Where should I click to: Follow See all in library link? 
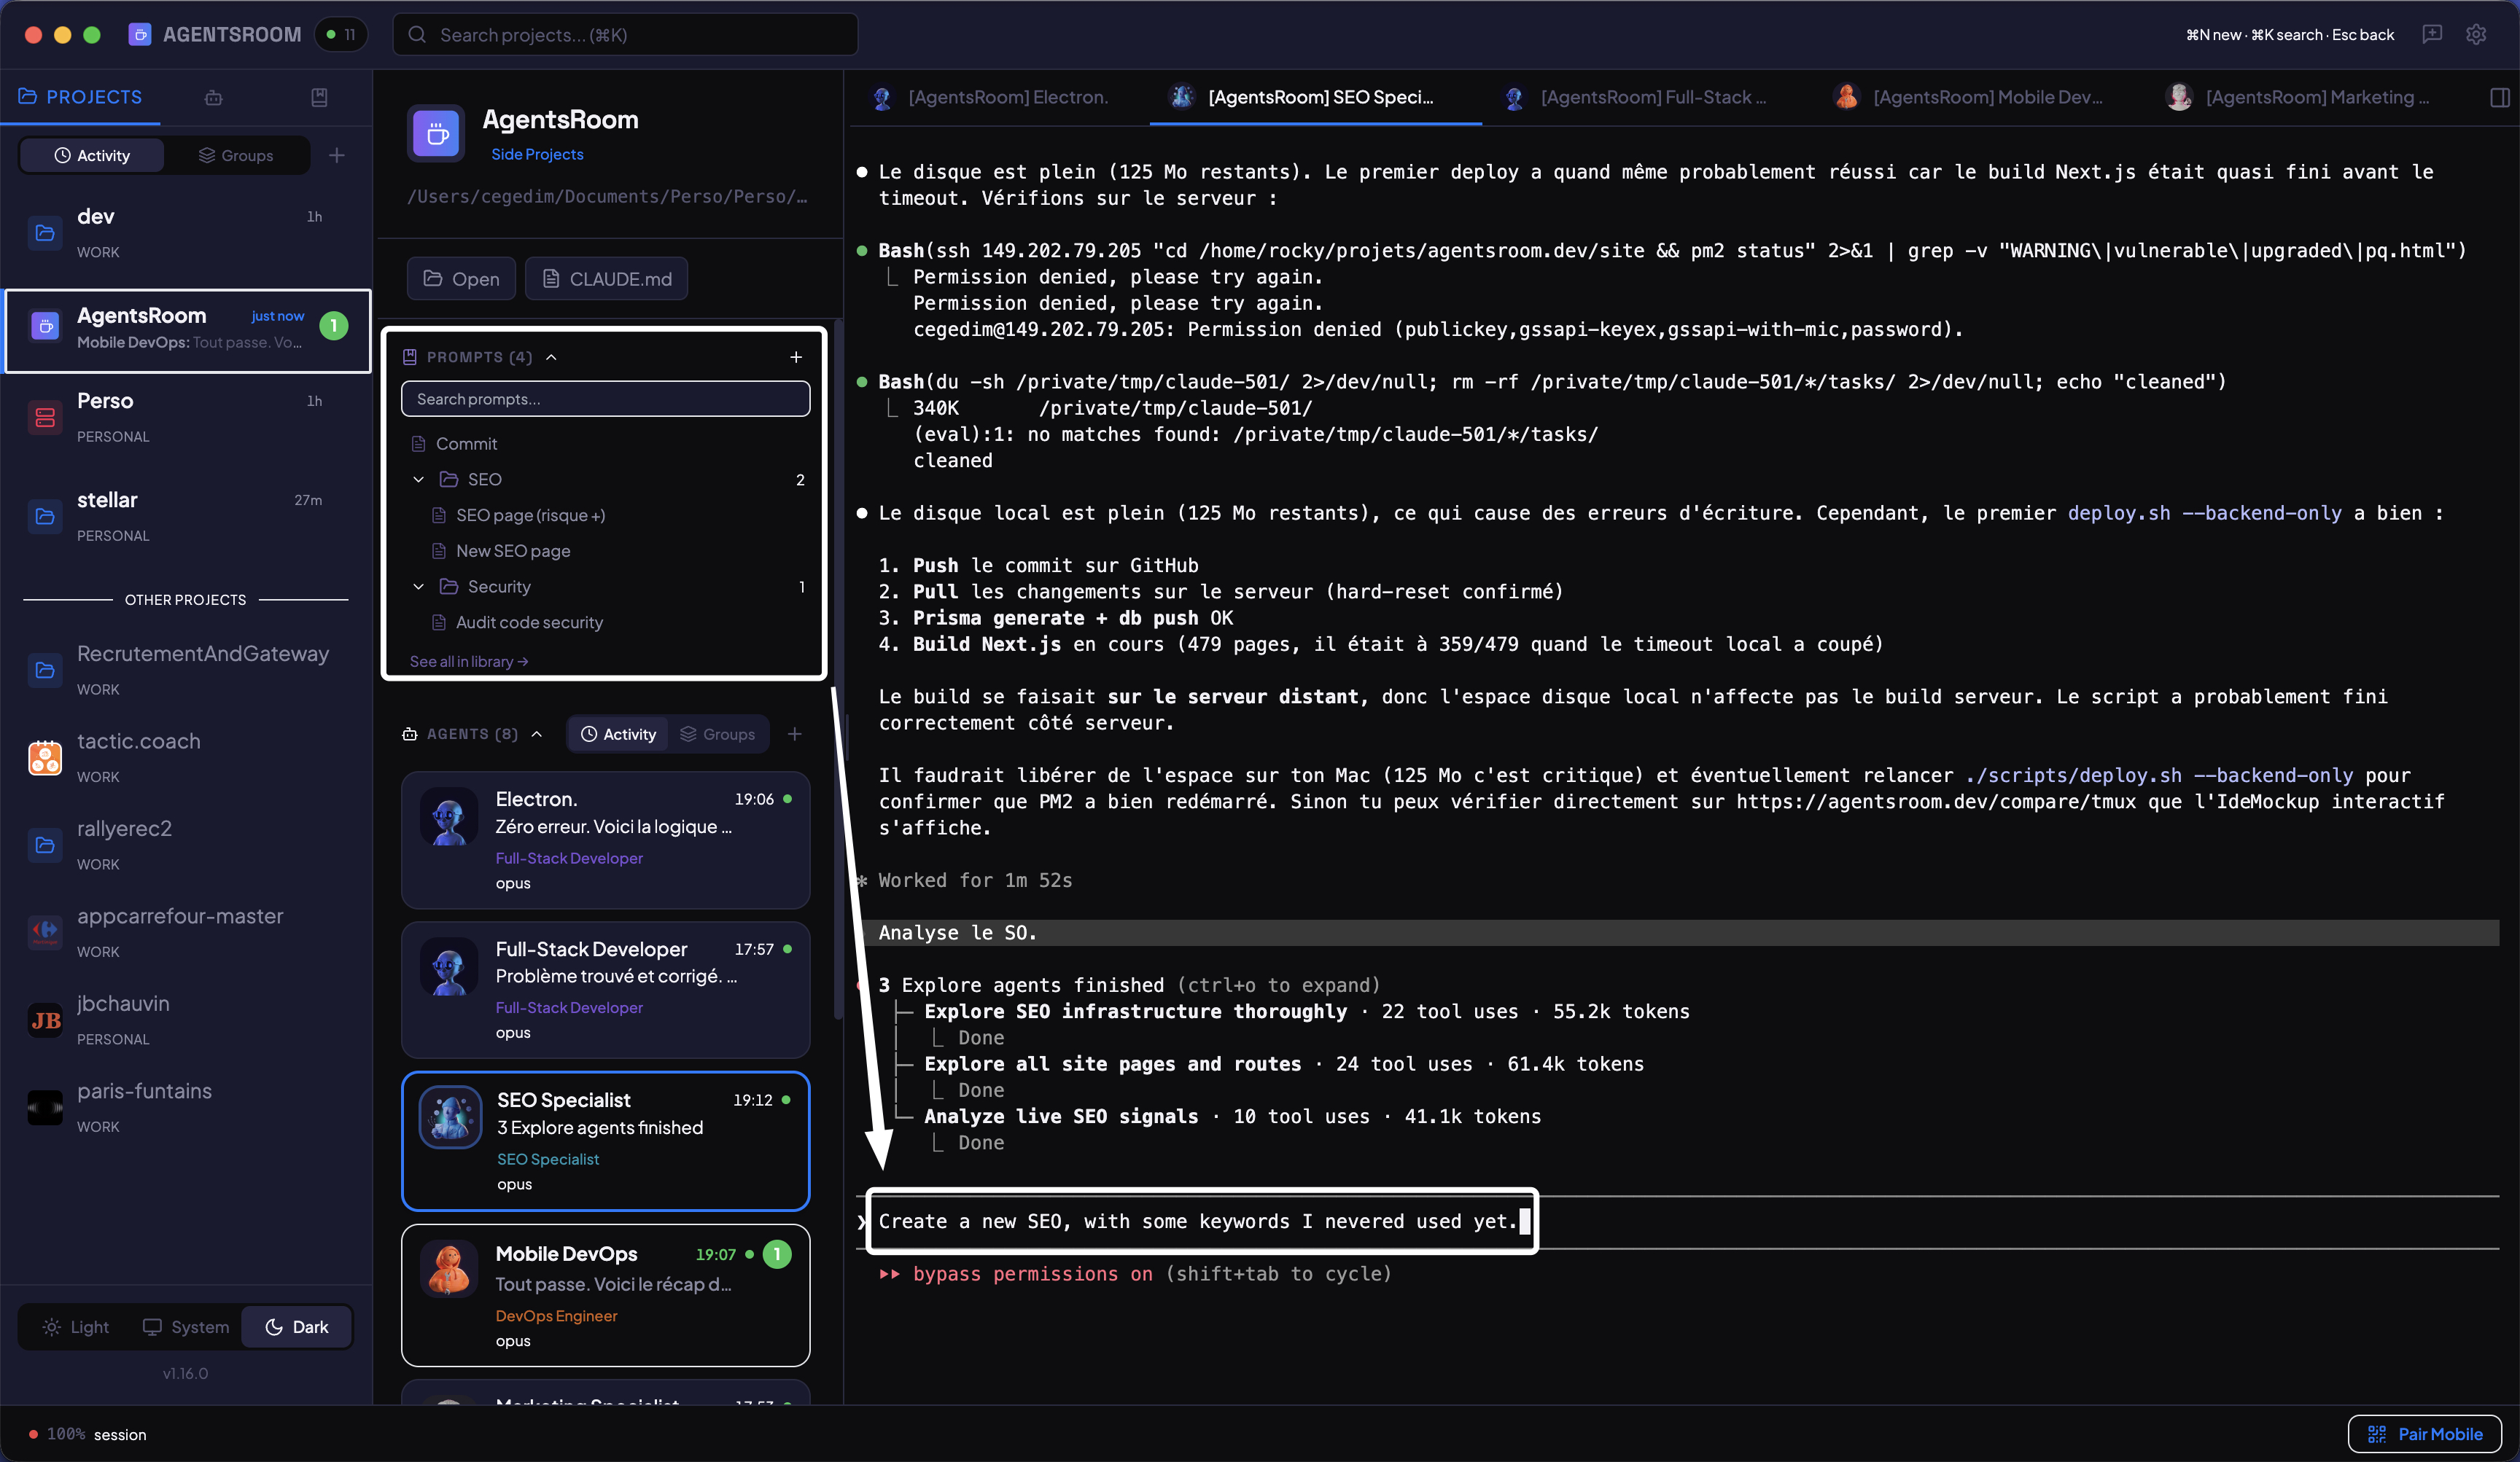point(468,660)
